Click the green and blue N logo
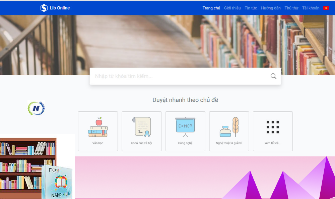The image size is (335, 199). pyautogui.click(x=36, y=108)
